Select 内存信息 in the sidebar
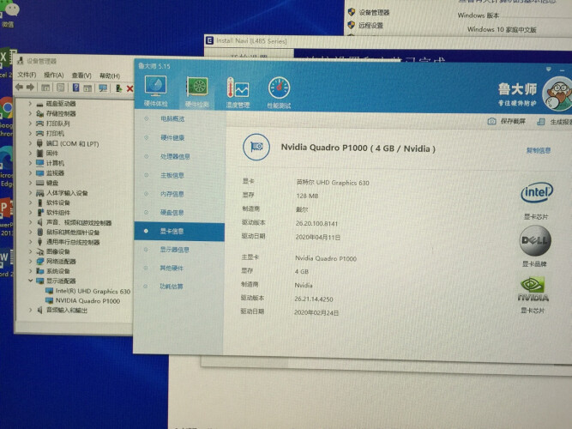Viewport: 572px width, 429px height. [172, 194]
